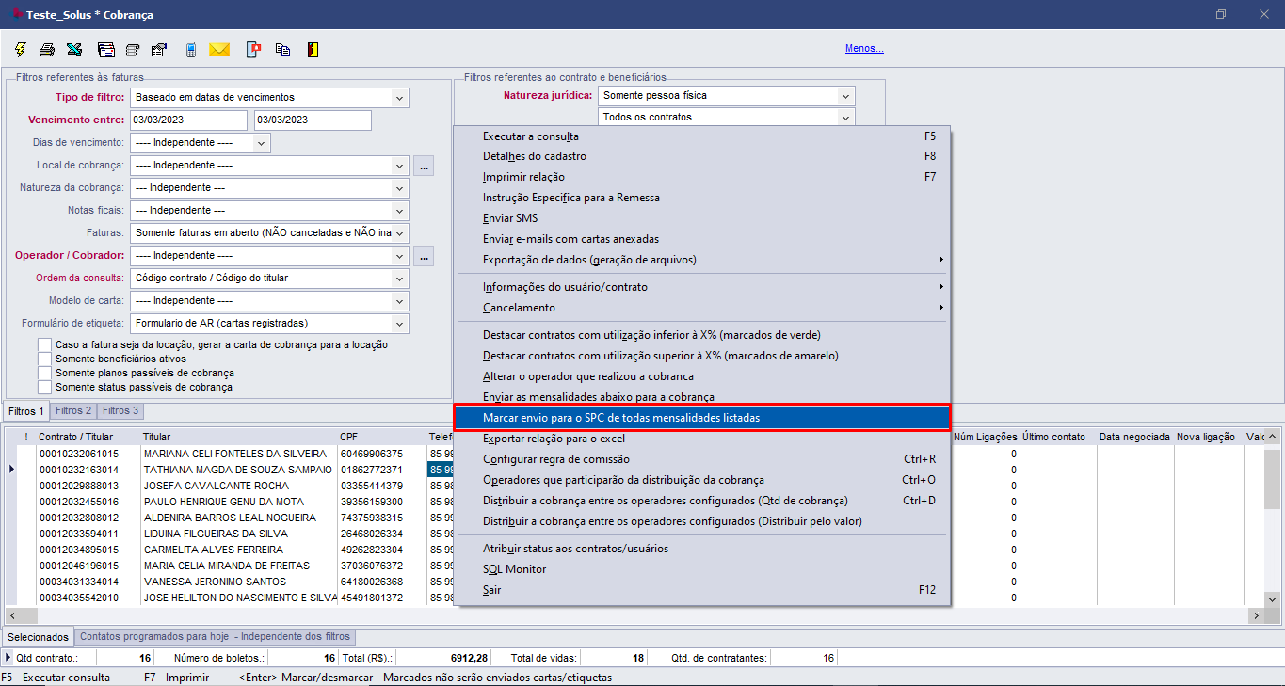Click the 'Titular' column header

[239, 437]
